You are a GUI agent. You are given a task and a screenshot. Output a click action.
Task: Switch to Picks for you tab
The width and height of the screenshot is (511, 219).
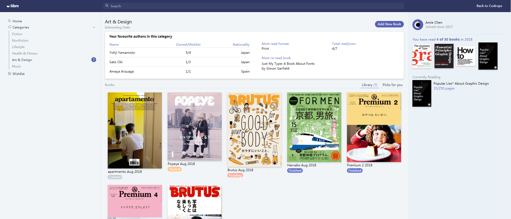pos(392,85)
